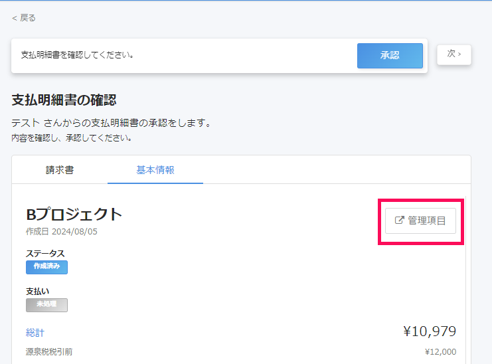The image size is (492, 364).
Task: Select the ¥10,979 total amount
Action: pos(430,331)
